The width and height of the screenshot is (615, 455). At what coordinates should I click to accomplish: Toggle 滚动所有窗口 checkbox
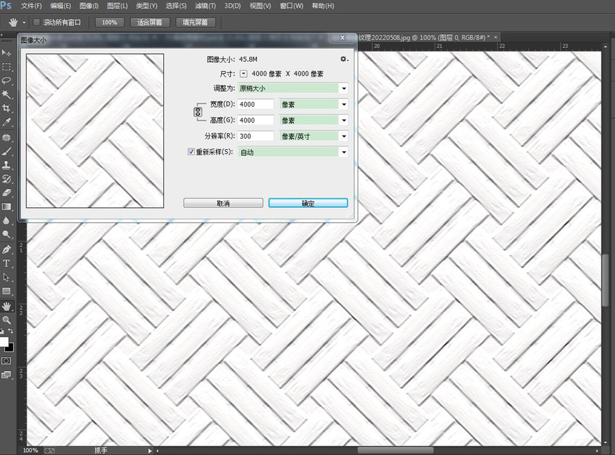[x=36, y=23]
